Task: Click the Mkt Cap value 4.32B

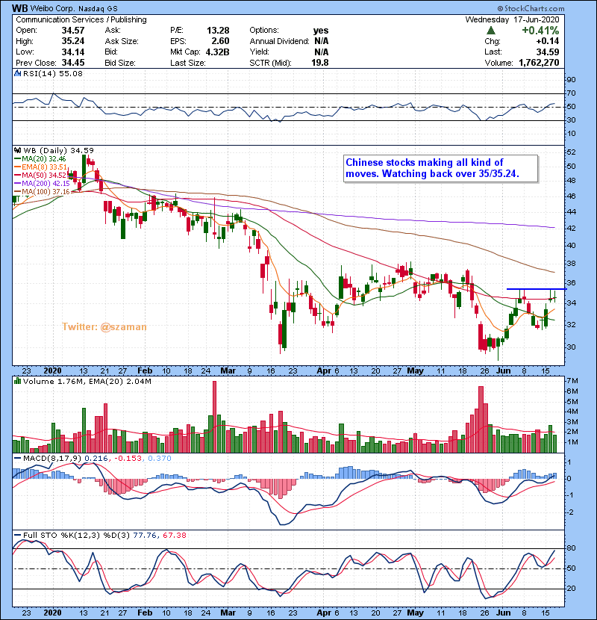Action: tap(218, 52)
